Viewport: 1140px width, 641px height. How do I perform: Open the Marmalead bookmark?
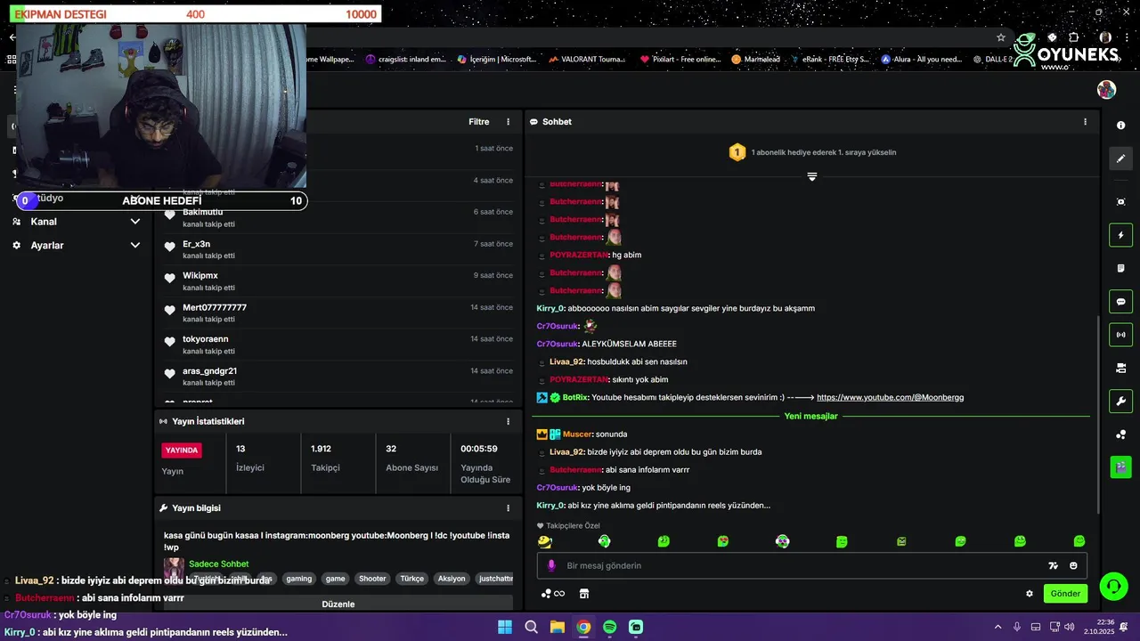click(755, 60)
